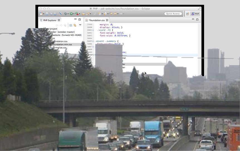Click the Search flashlight icon
240x151 pixels.
(x=88, y=14)
